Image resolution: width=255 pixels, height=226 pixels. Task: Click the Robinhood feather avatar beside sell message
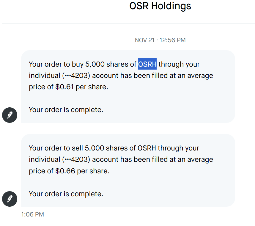(x=10, y=199)
